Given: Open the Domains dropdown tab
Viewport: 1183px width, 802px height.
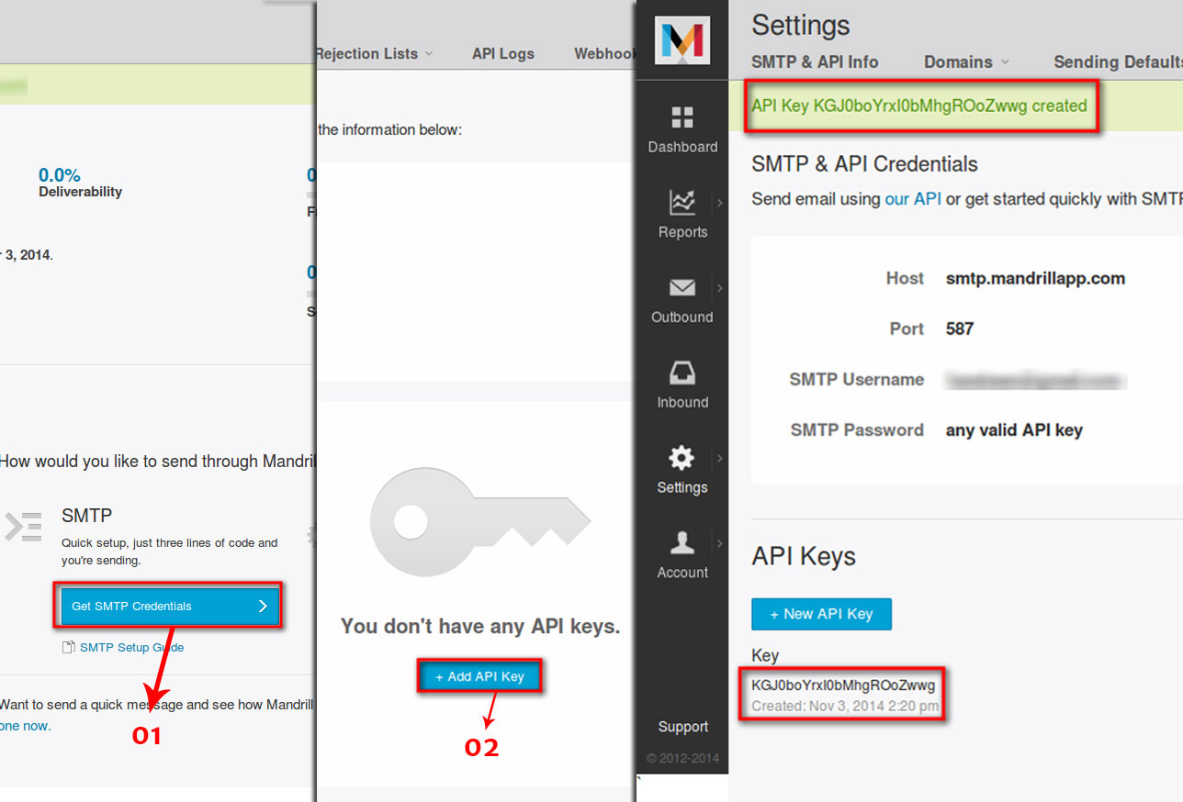Looking at the screenshot, I should (966, 62).
